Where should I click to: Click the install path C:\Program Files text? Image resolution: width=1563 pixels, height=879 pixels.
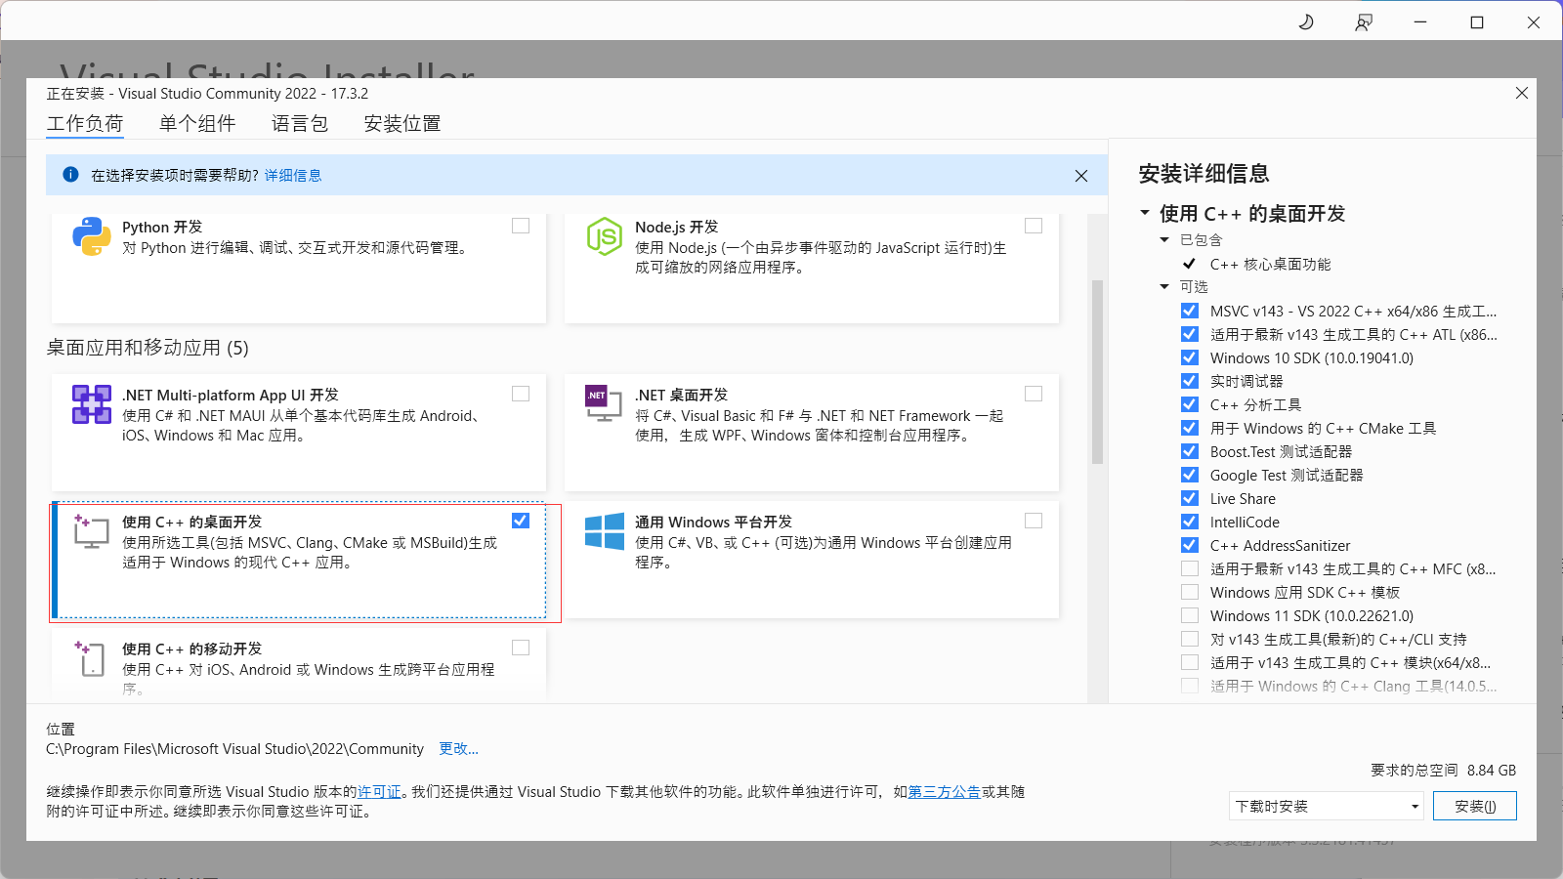pyautogui.click(x=234, y=749)
